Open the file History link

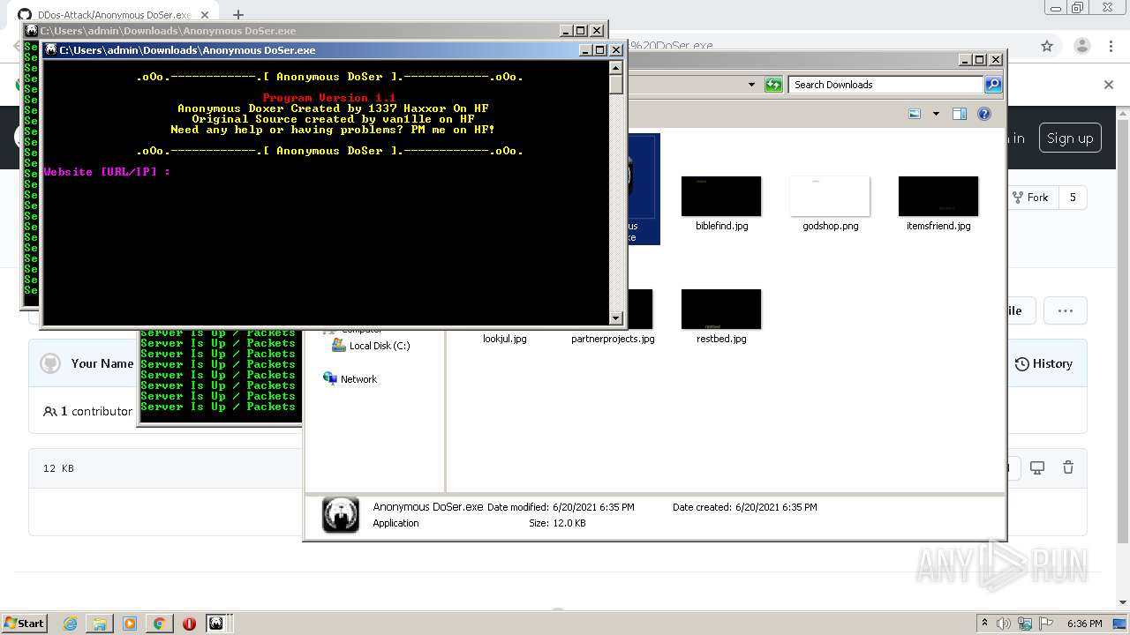pyautogui.click(x=1043, y=363)
